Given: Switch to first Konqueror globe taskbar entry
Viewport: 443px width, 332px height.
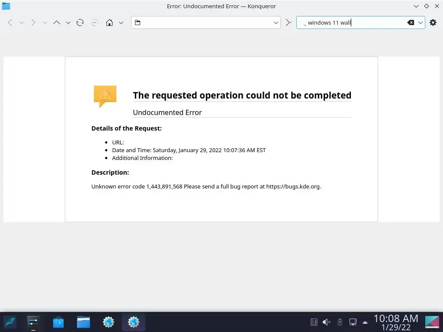Looking at the screenshot, I should pos(109,322).
